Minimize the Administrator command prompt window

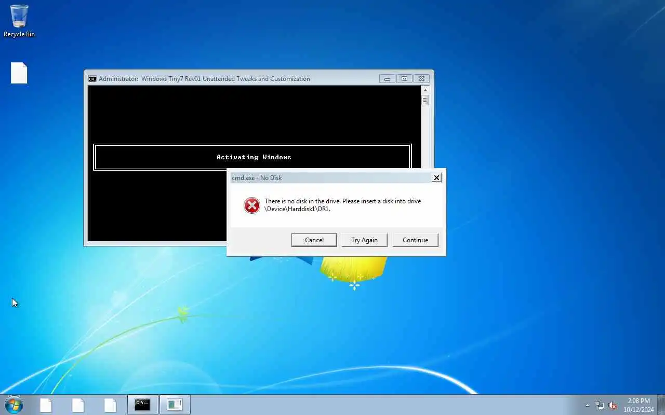click(x=387, y=79)
